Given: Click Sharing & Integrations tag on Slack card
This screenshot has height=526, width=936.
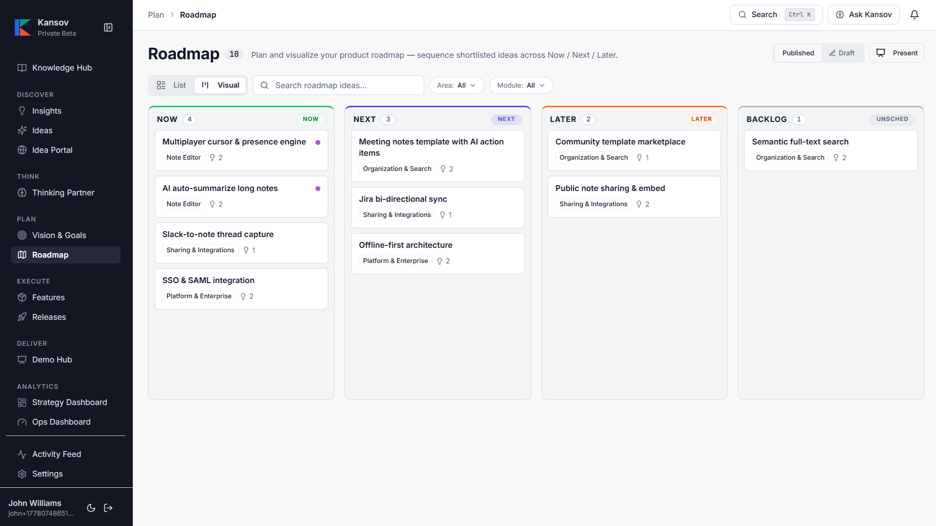Looking at the screenshot, I should pos(200,250).
